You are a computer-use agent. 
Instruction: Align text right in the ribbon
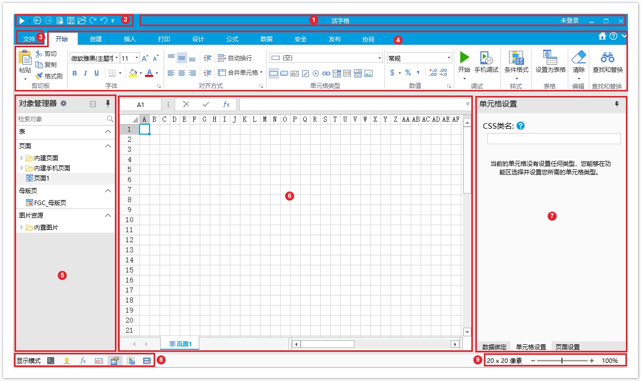192,73
